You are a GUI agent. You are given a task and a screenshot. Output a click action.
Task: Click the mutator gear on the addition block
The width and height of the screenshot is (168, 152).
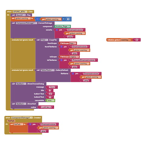point(38,19)
